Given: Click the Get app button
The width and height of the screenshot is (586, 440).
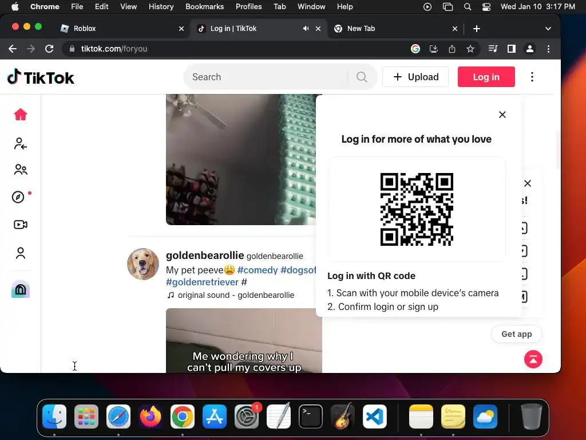Looking at the screenshot, I should [516, 334].
